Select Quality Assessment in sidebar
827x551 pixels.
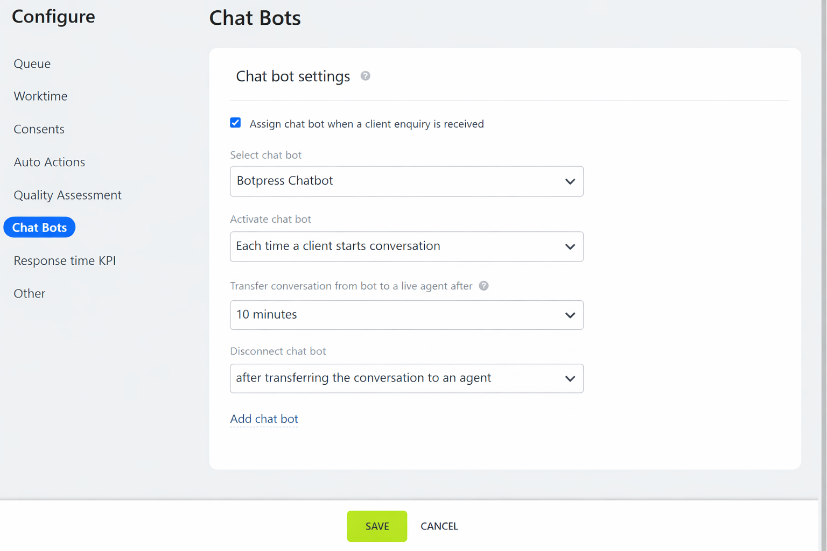67,195
